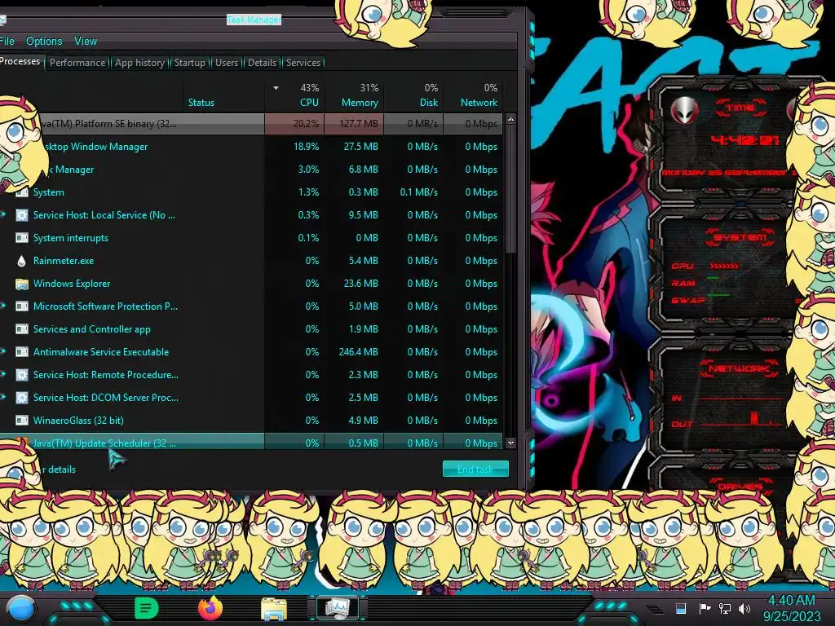Screen dimensions: 835x626
Task: Open the Options menu
Action: [44, 41]
